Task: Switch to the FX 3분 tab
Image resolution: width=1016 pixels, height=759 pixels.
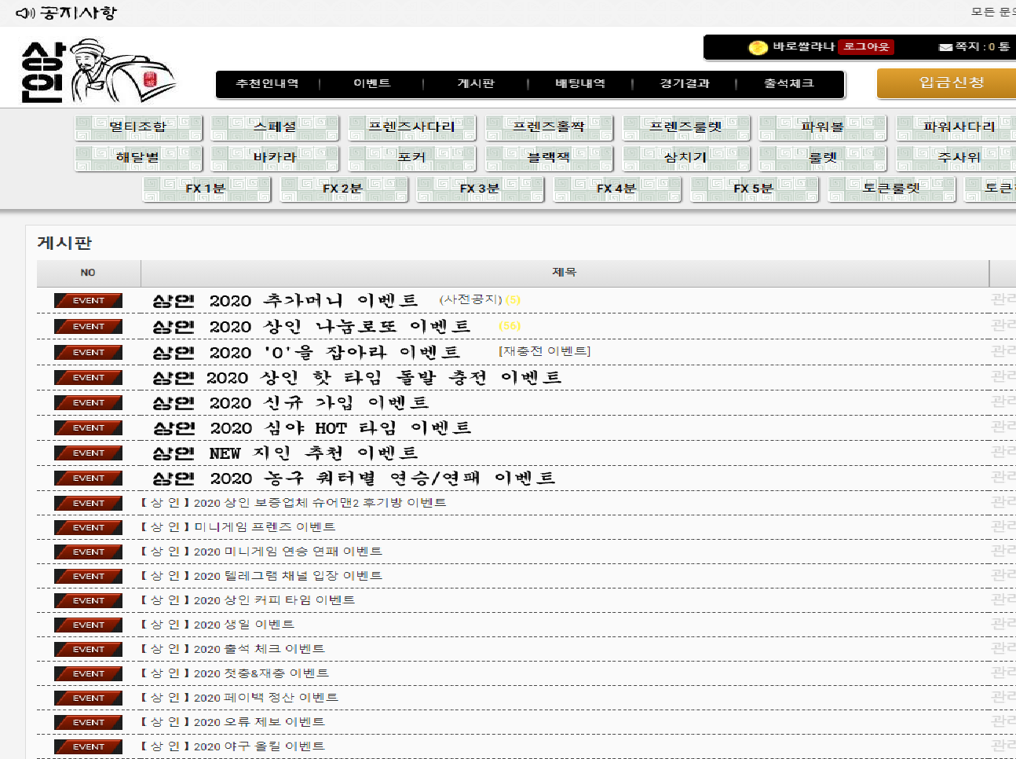Action: tap(480, 189)
